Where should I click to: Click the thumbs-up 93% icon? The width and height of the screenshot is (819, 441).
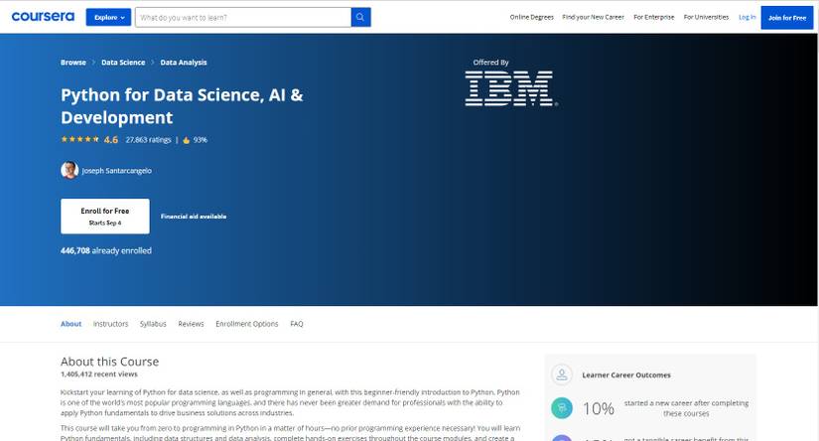click(187, 140)
